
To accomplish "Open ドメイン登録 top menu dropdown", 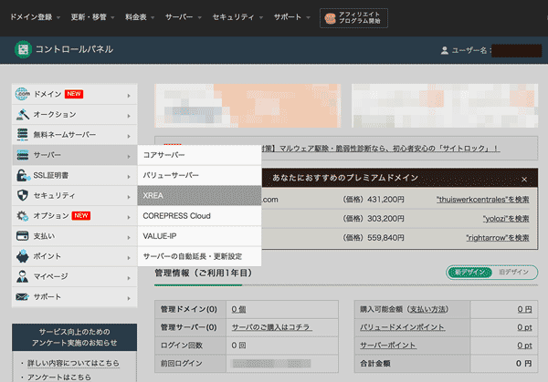I will [35, 17].
